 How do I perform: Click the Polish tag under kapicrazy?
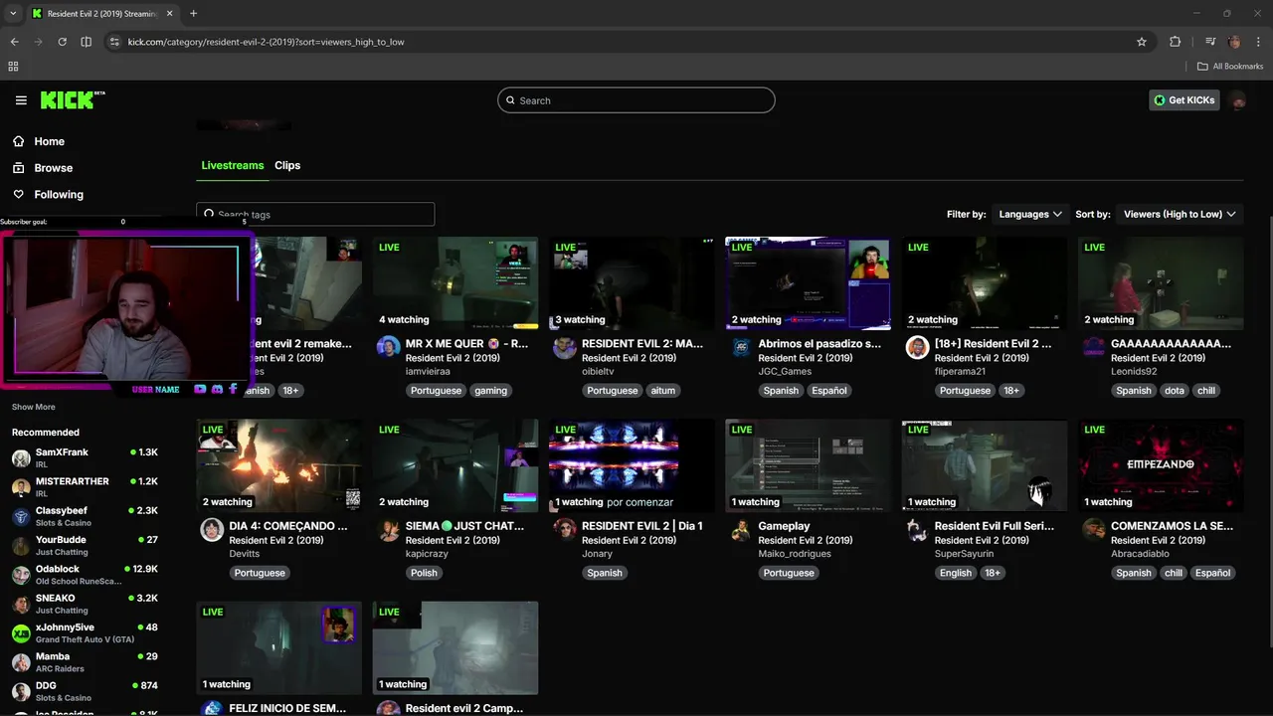click(x=424, y=573)
